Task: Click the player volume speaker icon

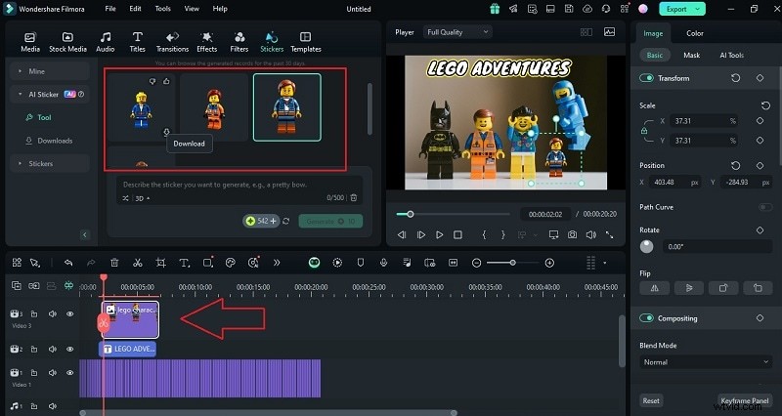Action: (591, 234)
